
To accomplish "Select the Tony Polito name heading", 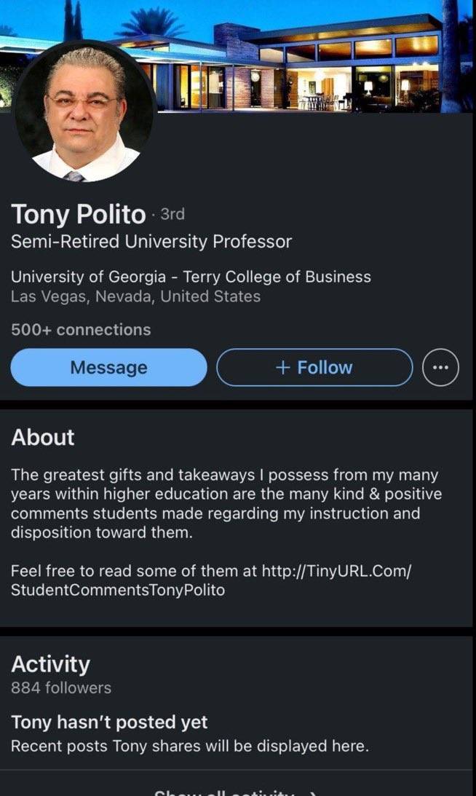I will point(79,214).
